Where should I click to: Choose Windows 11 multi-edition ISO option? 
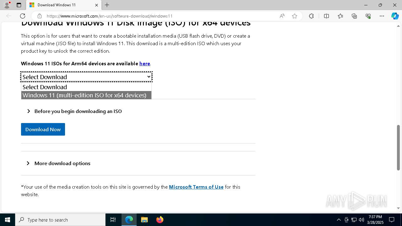(86, 95)
